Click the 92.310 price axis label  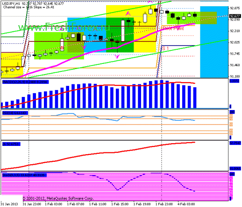pos(235,31)
